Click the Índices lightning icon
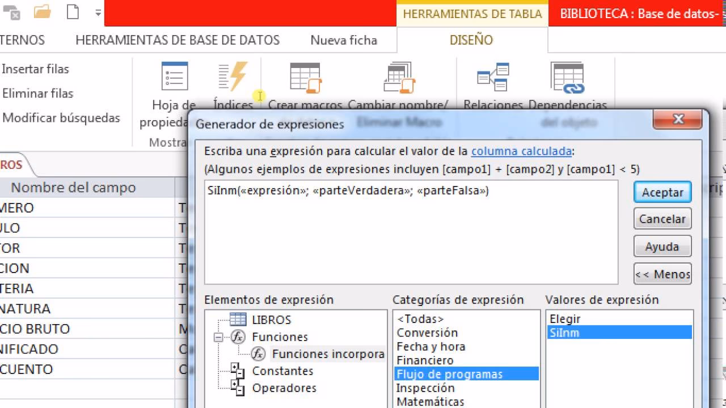The height and width of the screenshot is (408, 726). tap(233, 77)
